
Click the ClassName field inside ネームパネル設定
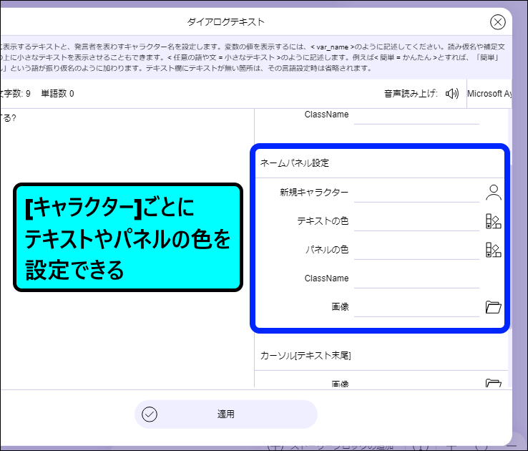416,278
